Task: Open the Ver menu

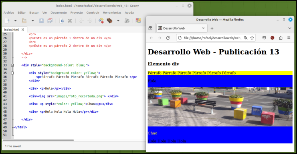Action: [44, 12]
